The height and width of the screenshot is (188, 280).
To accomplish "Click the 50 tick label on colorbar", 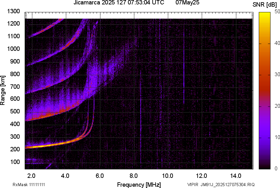I will tap(277, 12).
